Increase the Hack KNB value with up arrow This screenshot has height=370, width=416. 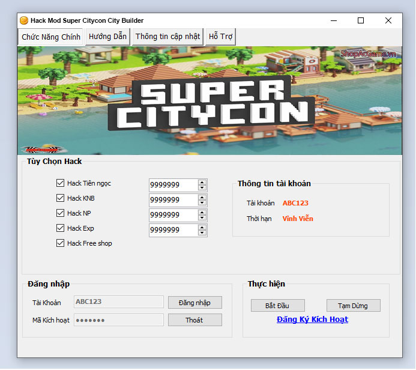(202, 198)
